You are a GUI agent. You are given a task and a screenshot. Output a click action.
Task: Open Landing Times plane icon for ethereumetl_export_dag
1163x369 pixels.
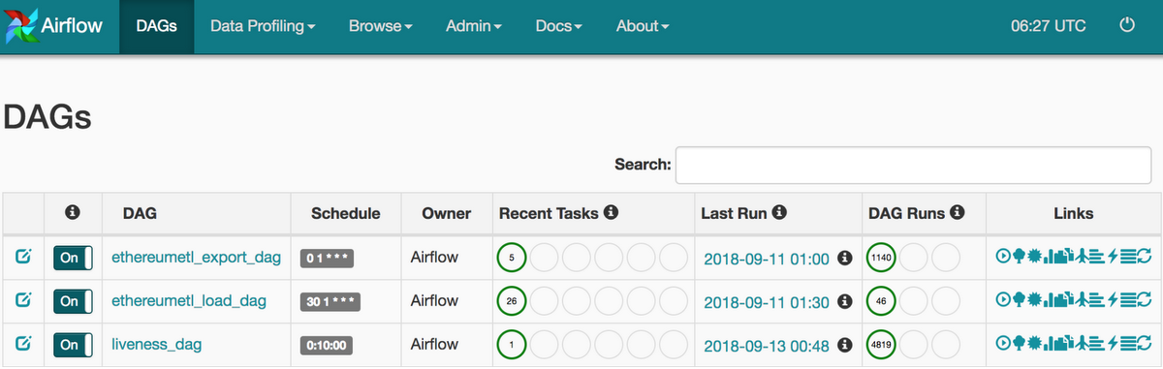click(x=1082, y=257)
